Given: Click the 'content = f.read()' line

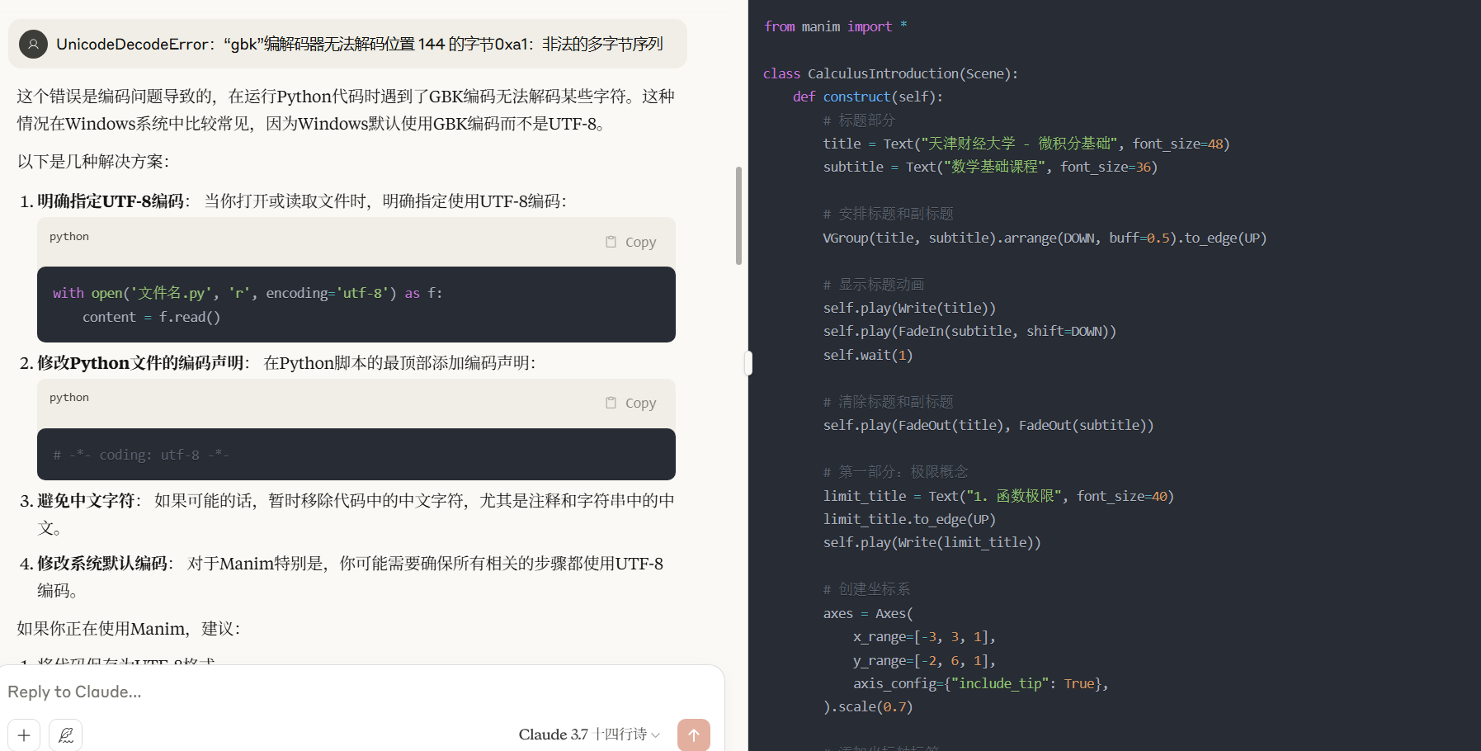Looking at the screenshot, I should pos(151,317).
